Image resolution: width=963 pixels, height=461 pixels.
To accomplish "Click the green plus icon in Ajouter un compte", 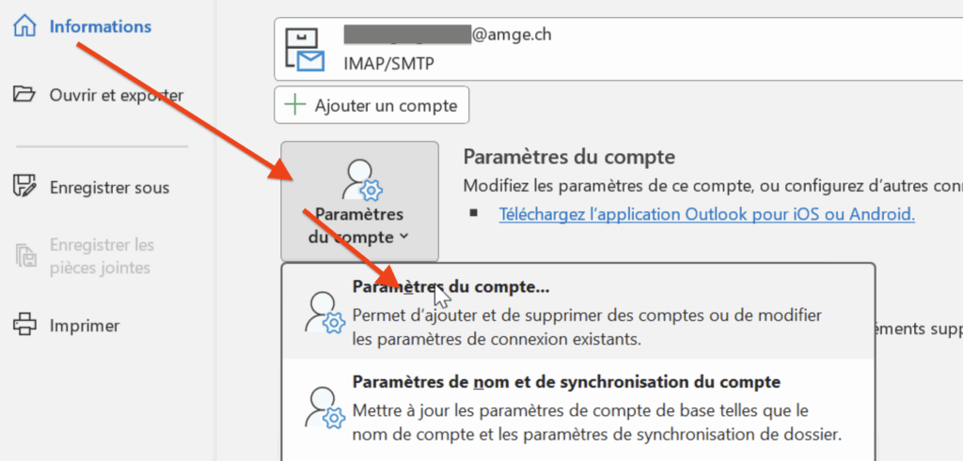I will (x=295, y=105).
